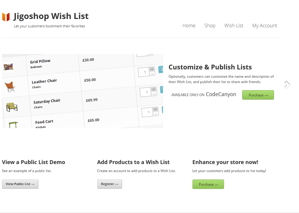This screenshot has height=213, width=299.
Task: Click the Grid Pillow thumbnail in the slide
Action: 9,67
